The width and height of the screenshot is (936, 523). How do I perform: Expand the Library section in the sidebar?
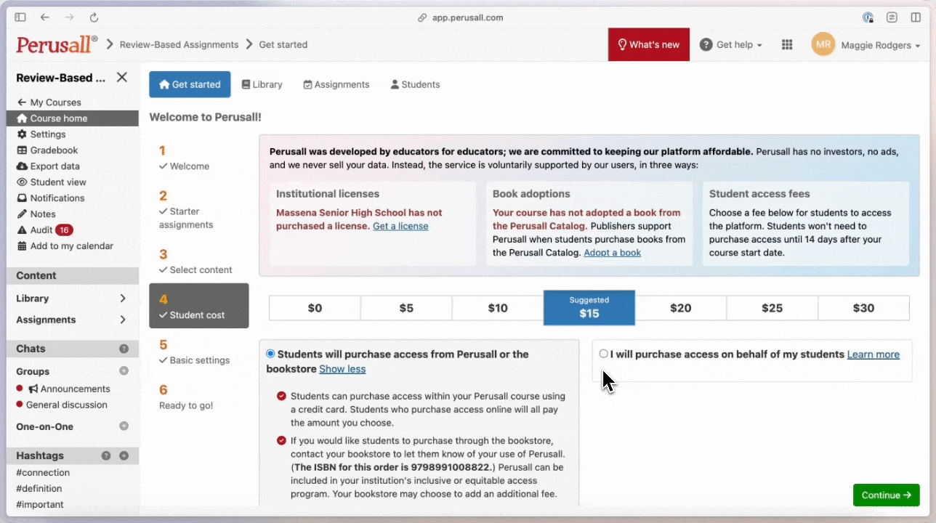pos(122,299)
